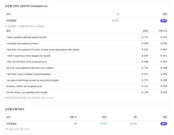Click the CR value 0.914

click(133, 123)
